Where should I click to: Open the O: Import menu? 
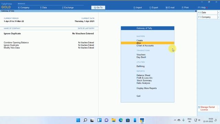(x=137, y=8)
